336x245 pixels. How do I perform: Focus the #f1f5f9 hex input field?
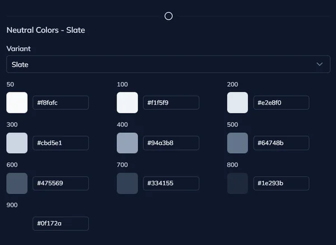coord(171,103)
